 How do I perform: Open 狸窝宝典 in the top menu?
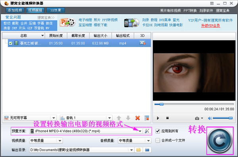[223, 11]
